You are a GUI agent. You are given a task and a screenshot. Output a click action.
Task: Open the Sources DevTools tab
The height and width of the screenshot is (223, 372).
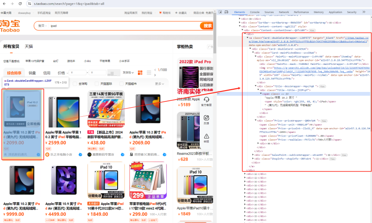click(x=269, y=12)
